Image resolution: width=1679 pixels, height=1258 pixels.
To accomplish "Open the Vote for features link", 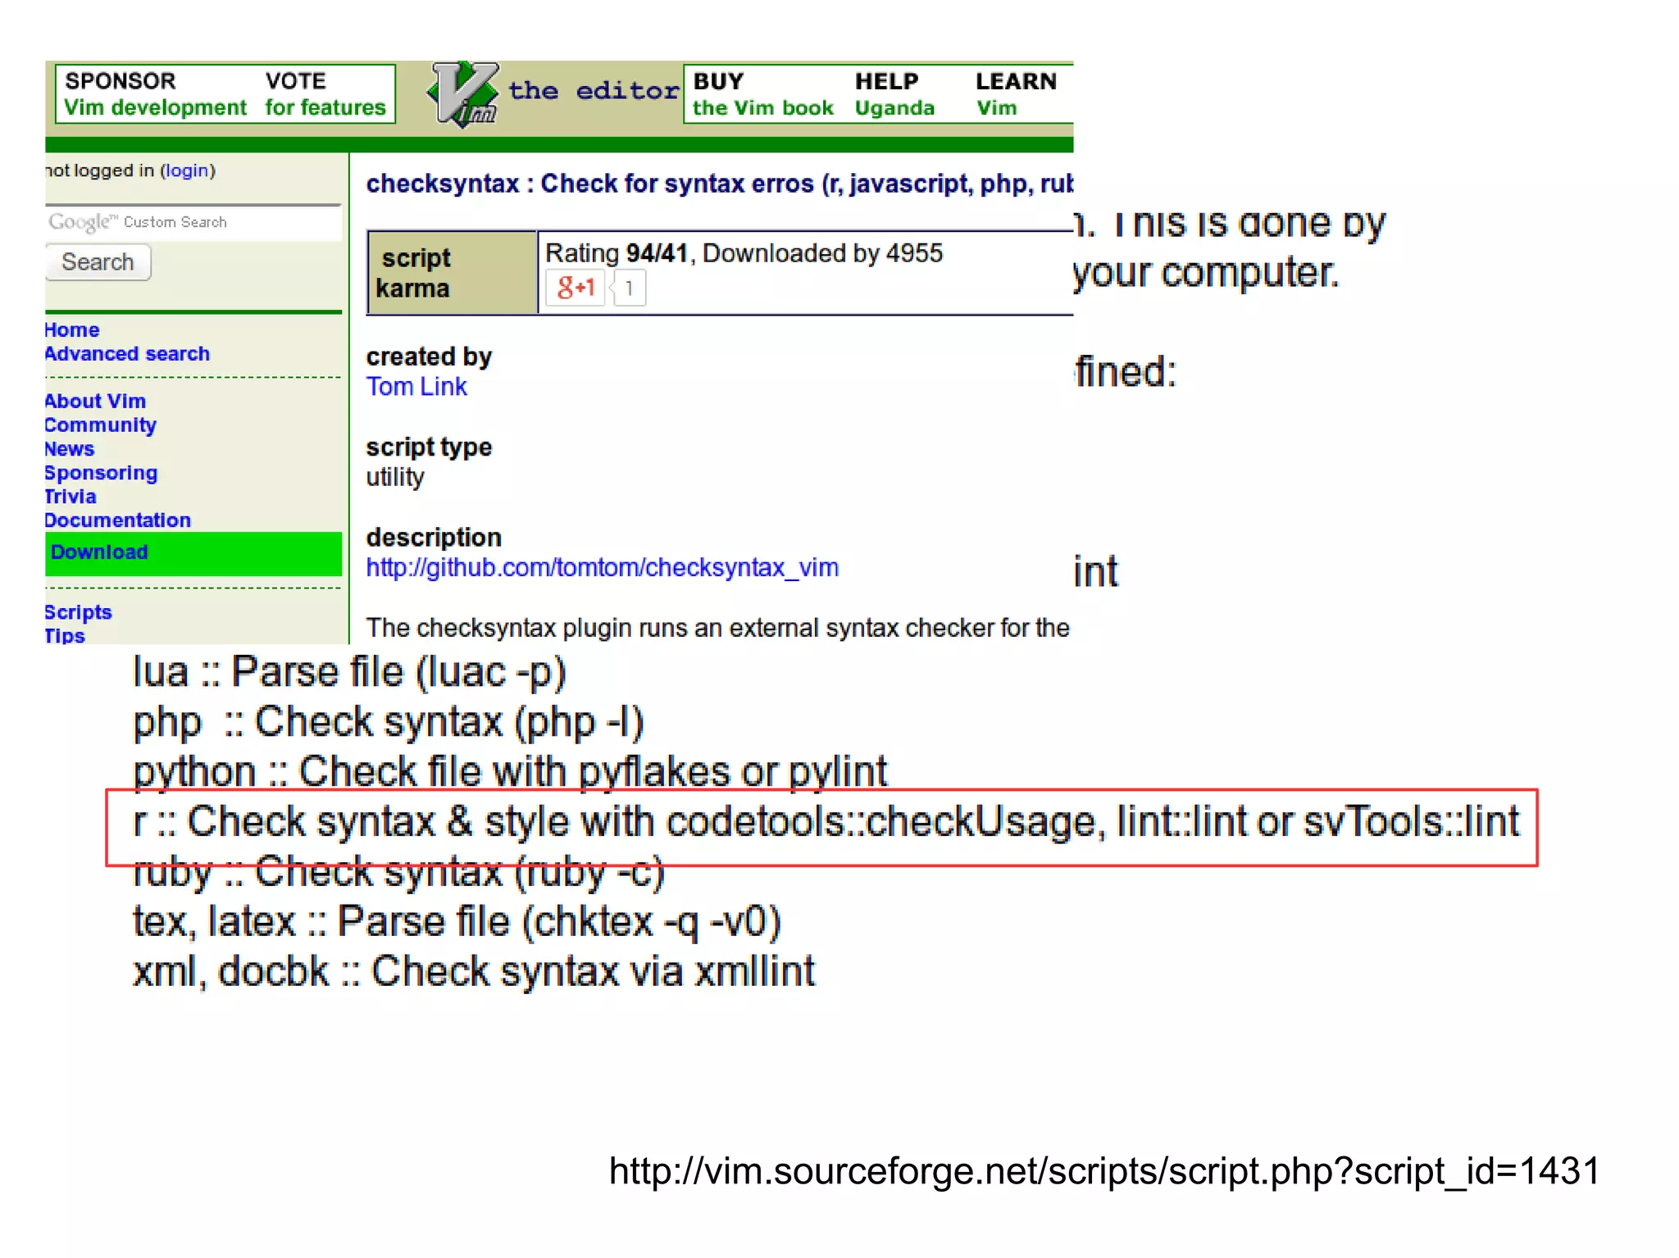I will pyautogui.click(x=325, y=94).
